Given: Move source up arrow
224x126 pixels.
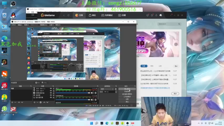Looking at the screenshot, I should tap(44, 102).
